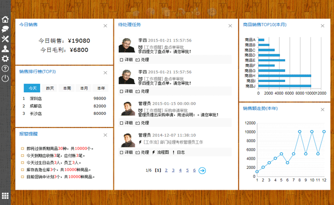Click the month 8 data point on trend line
334x205 pixels.
[300, 132]
